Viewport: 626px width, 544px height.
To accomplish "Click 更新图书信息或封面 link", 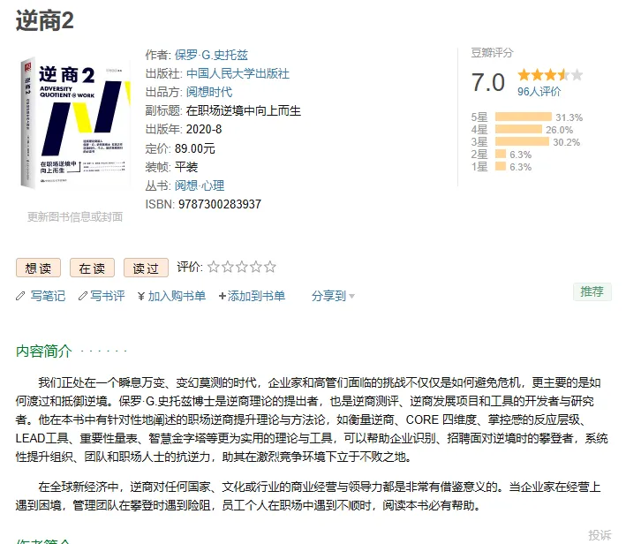I will click(x=75, y=217).
